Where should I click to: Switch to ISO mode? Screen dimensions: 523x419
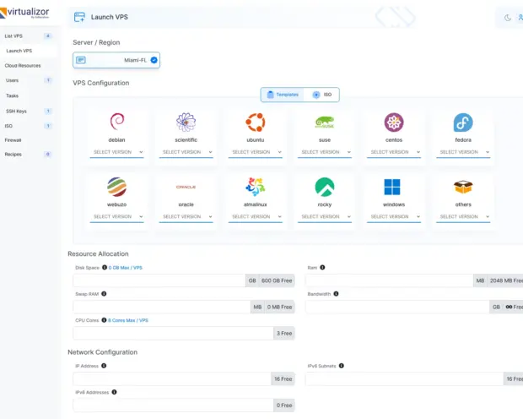(322, 95)
